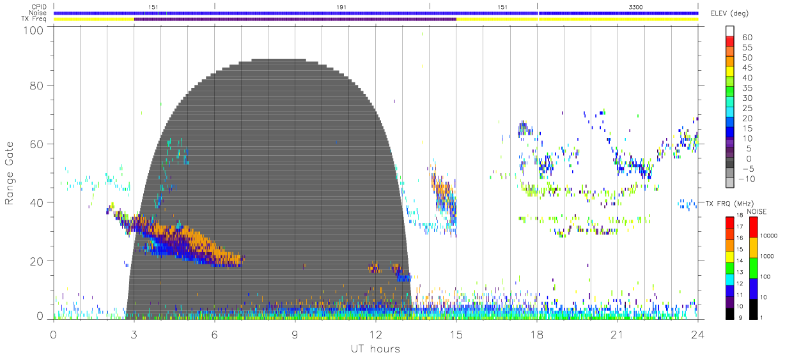Click y-axis tick label "20" on Range Gate axis
The image size is (785, 362).
pyautogui.click(x=37, y=261)
